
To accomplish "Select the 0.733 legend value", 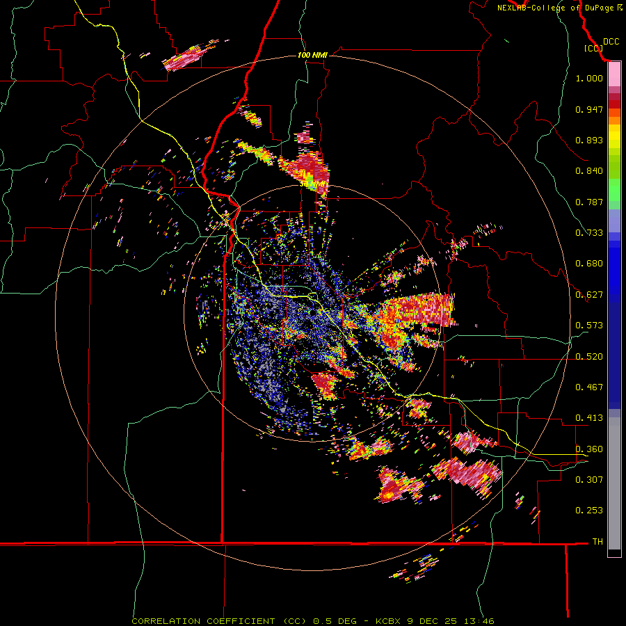I will 589,233.
